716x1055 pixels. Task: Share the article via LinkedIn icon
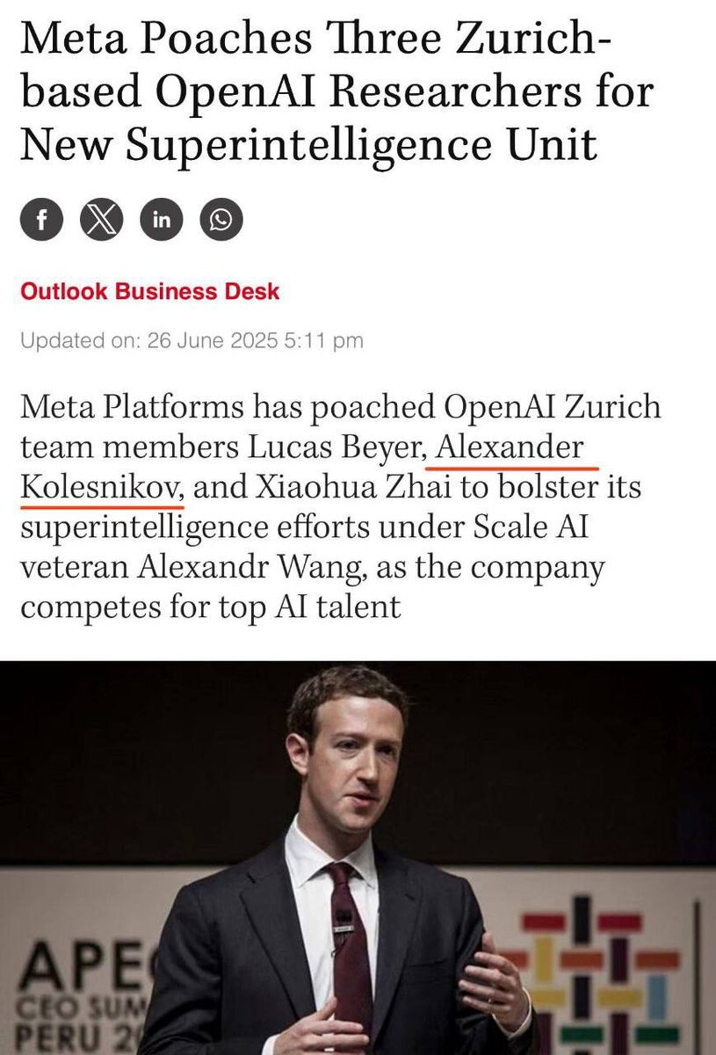(162, 220)
